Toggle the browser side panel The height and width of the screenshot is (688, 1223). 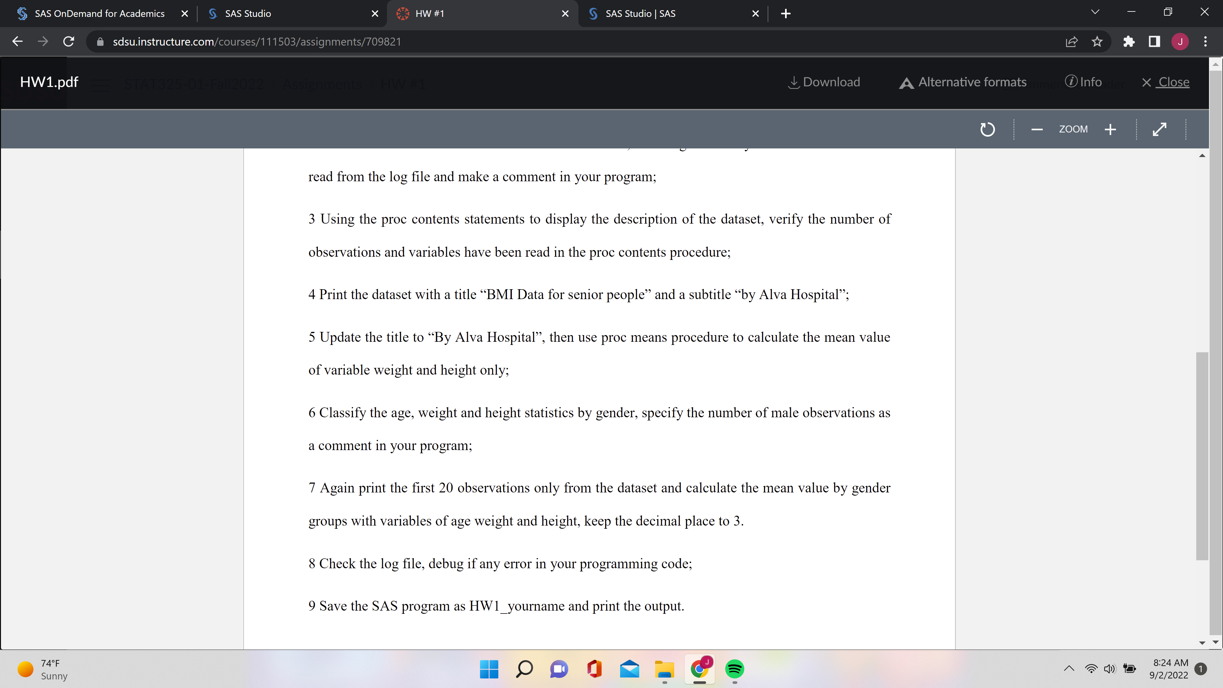click(1154, 42)
